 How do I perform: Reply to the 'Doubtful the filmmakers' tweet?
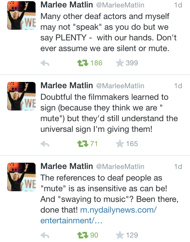[45, 144]
